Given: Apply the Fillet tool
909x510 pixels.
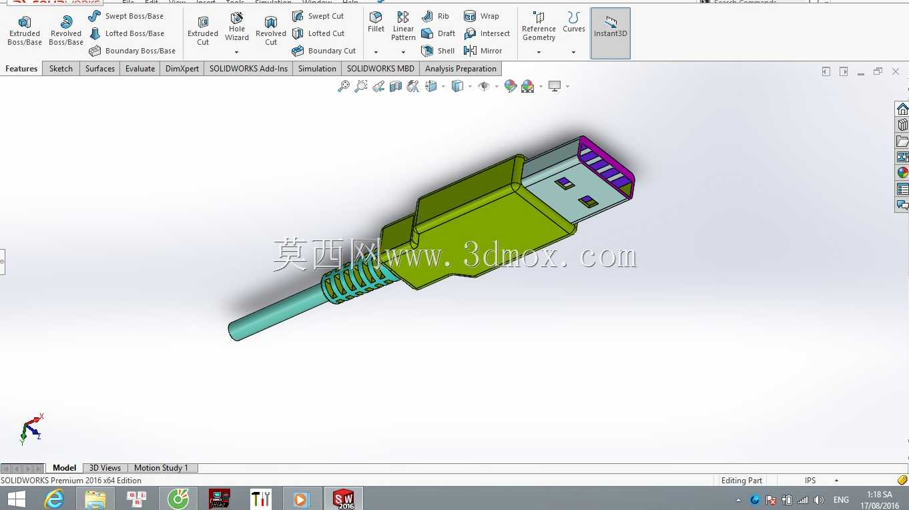Looking at the screenshot, I should click(376, 22).
